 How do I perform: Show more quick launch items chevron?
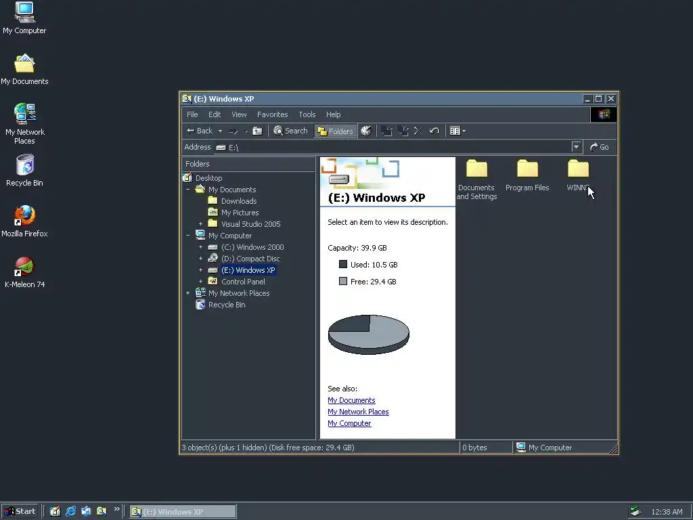pyautogui.click(x=116, y=509)
